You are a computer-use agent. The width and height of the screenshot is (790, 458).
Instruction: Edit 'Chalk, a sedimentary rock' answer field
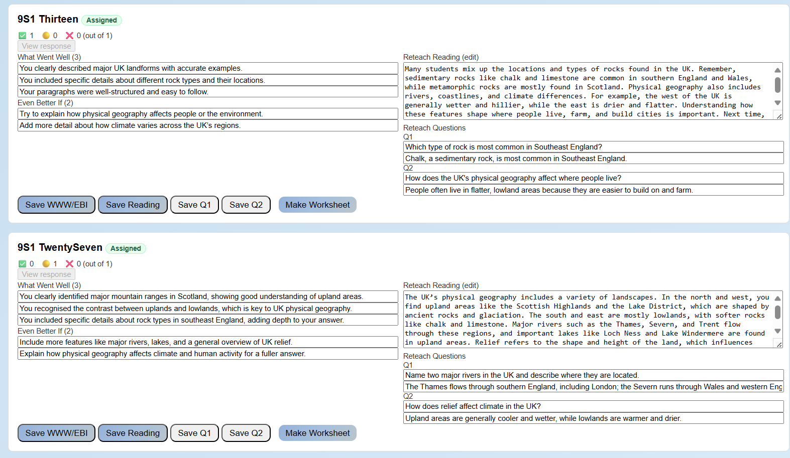coord(593,159)
